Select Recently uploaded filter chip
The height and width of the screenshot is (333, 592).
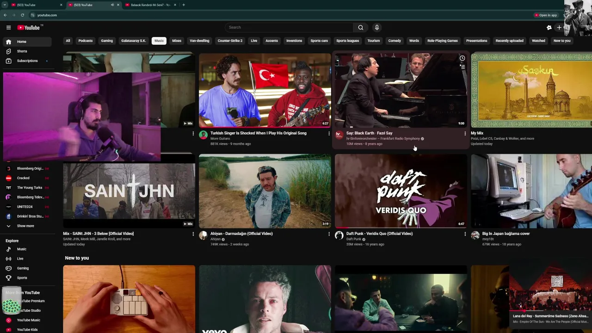(510, 41)
